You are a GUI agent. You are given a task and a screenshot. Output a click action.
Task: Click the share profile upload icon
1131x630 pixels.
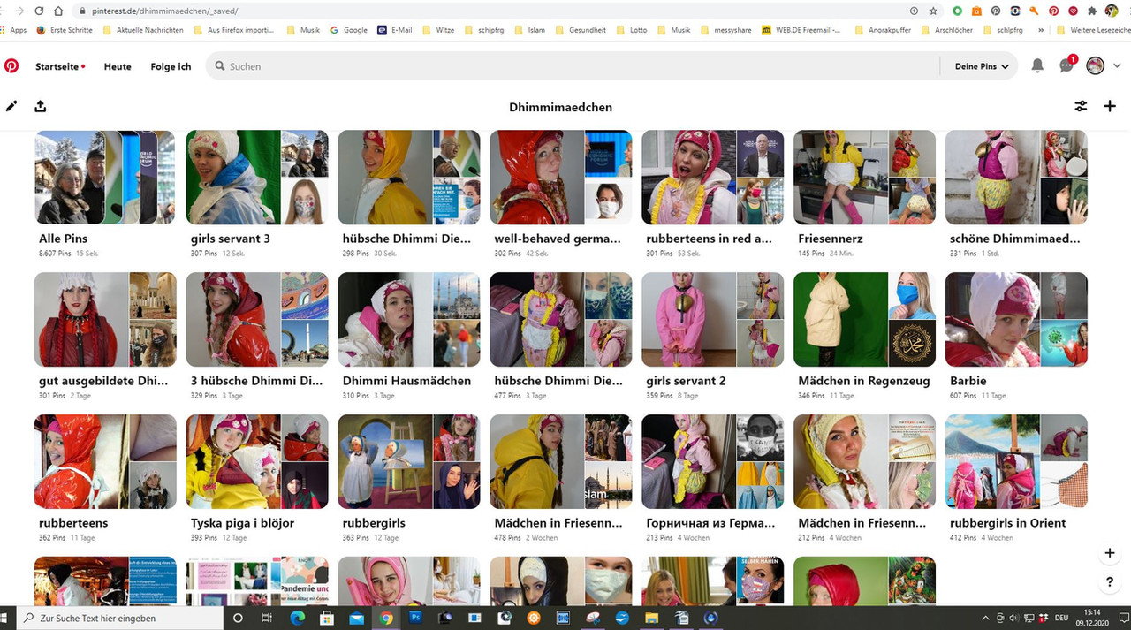41,107
